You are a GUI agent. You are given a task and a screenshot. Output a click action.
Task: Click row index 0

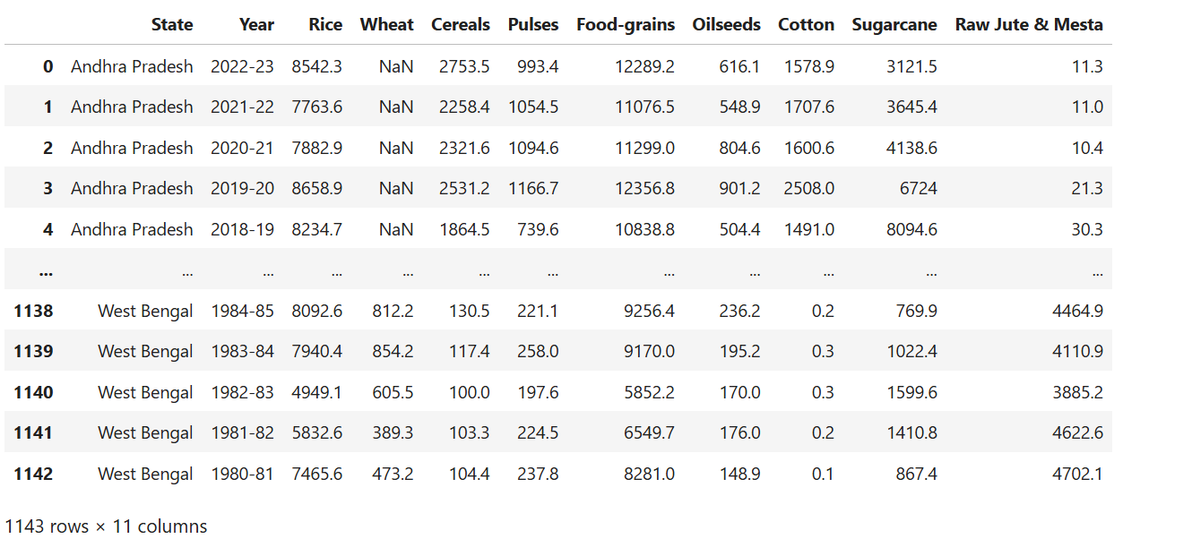pyautogui.click(x=48, y=66)
